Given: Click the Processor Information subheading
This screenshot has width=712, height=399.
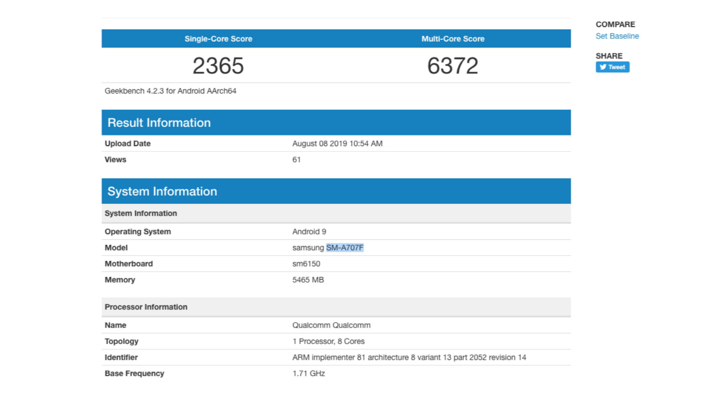Looking at the screenshot, I should [x=146, y=307].
